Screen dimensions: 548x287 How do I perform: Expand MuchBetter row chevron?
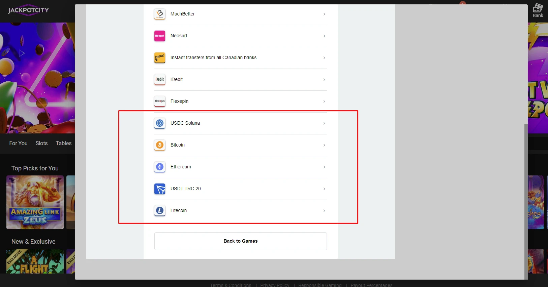point(324,14)
